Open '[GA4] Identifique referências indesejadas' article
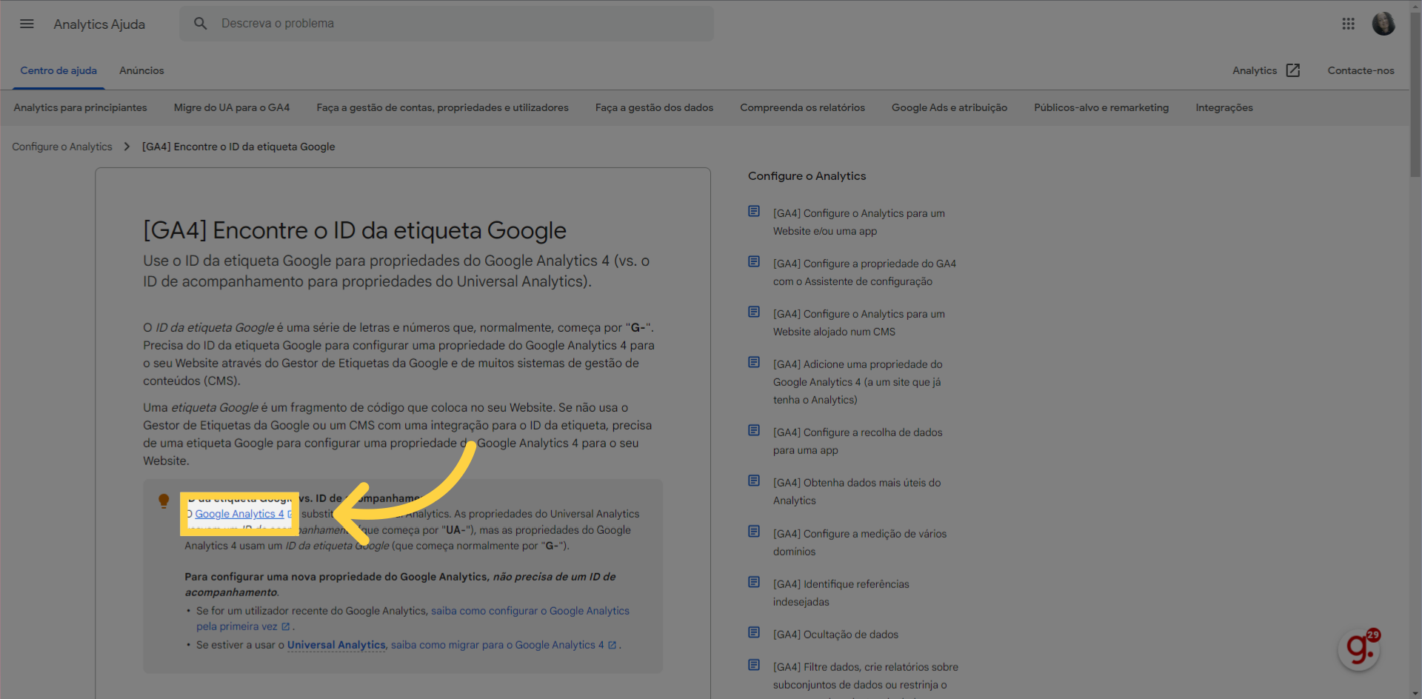 coord(841,593)
